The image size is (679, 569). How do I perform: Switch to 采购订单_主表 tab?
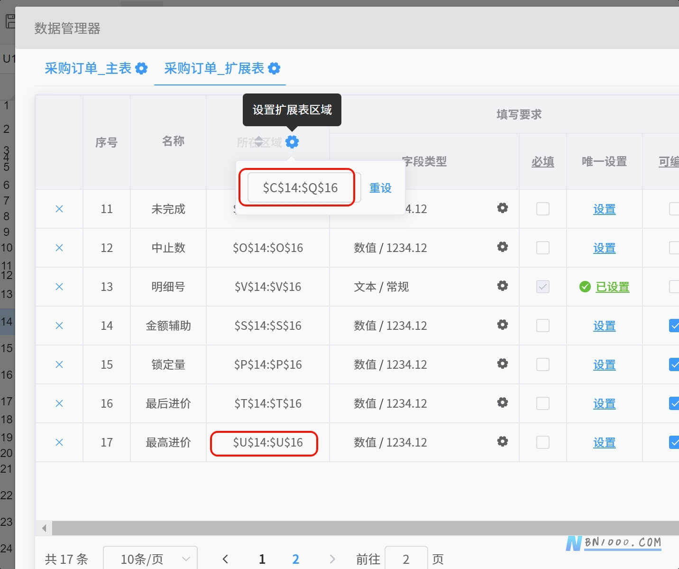(88, 68)
